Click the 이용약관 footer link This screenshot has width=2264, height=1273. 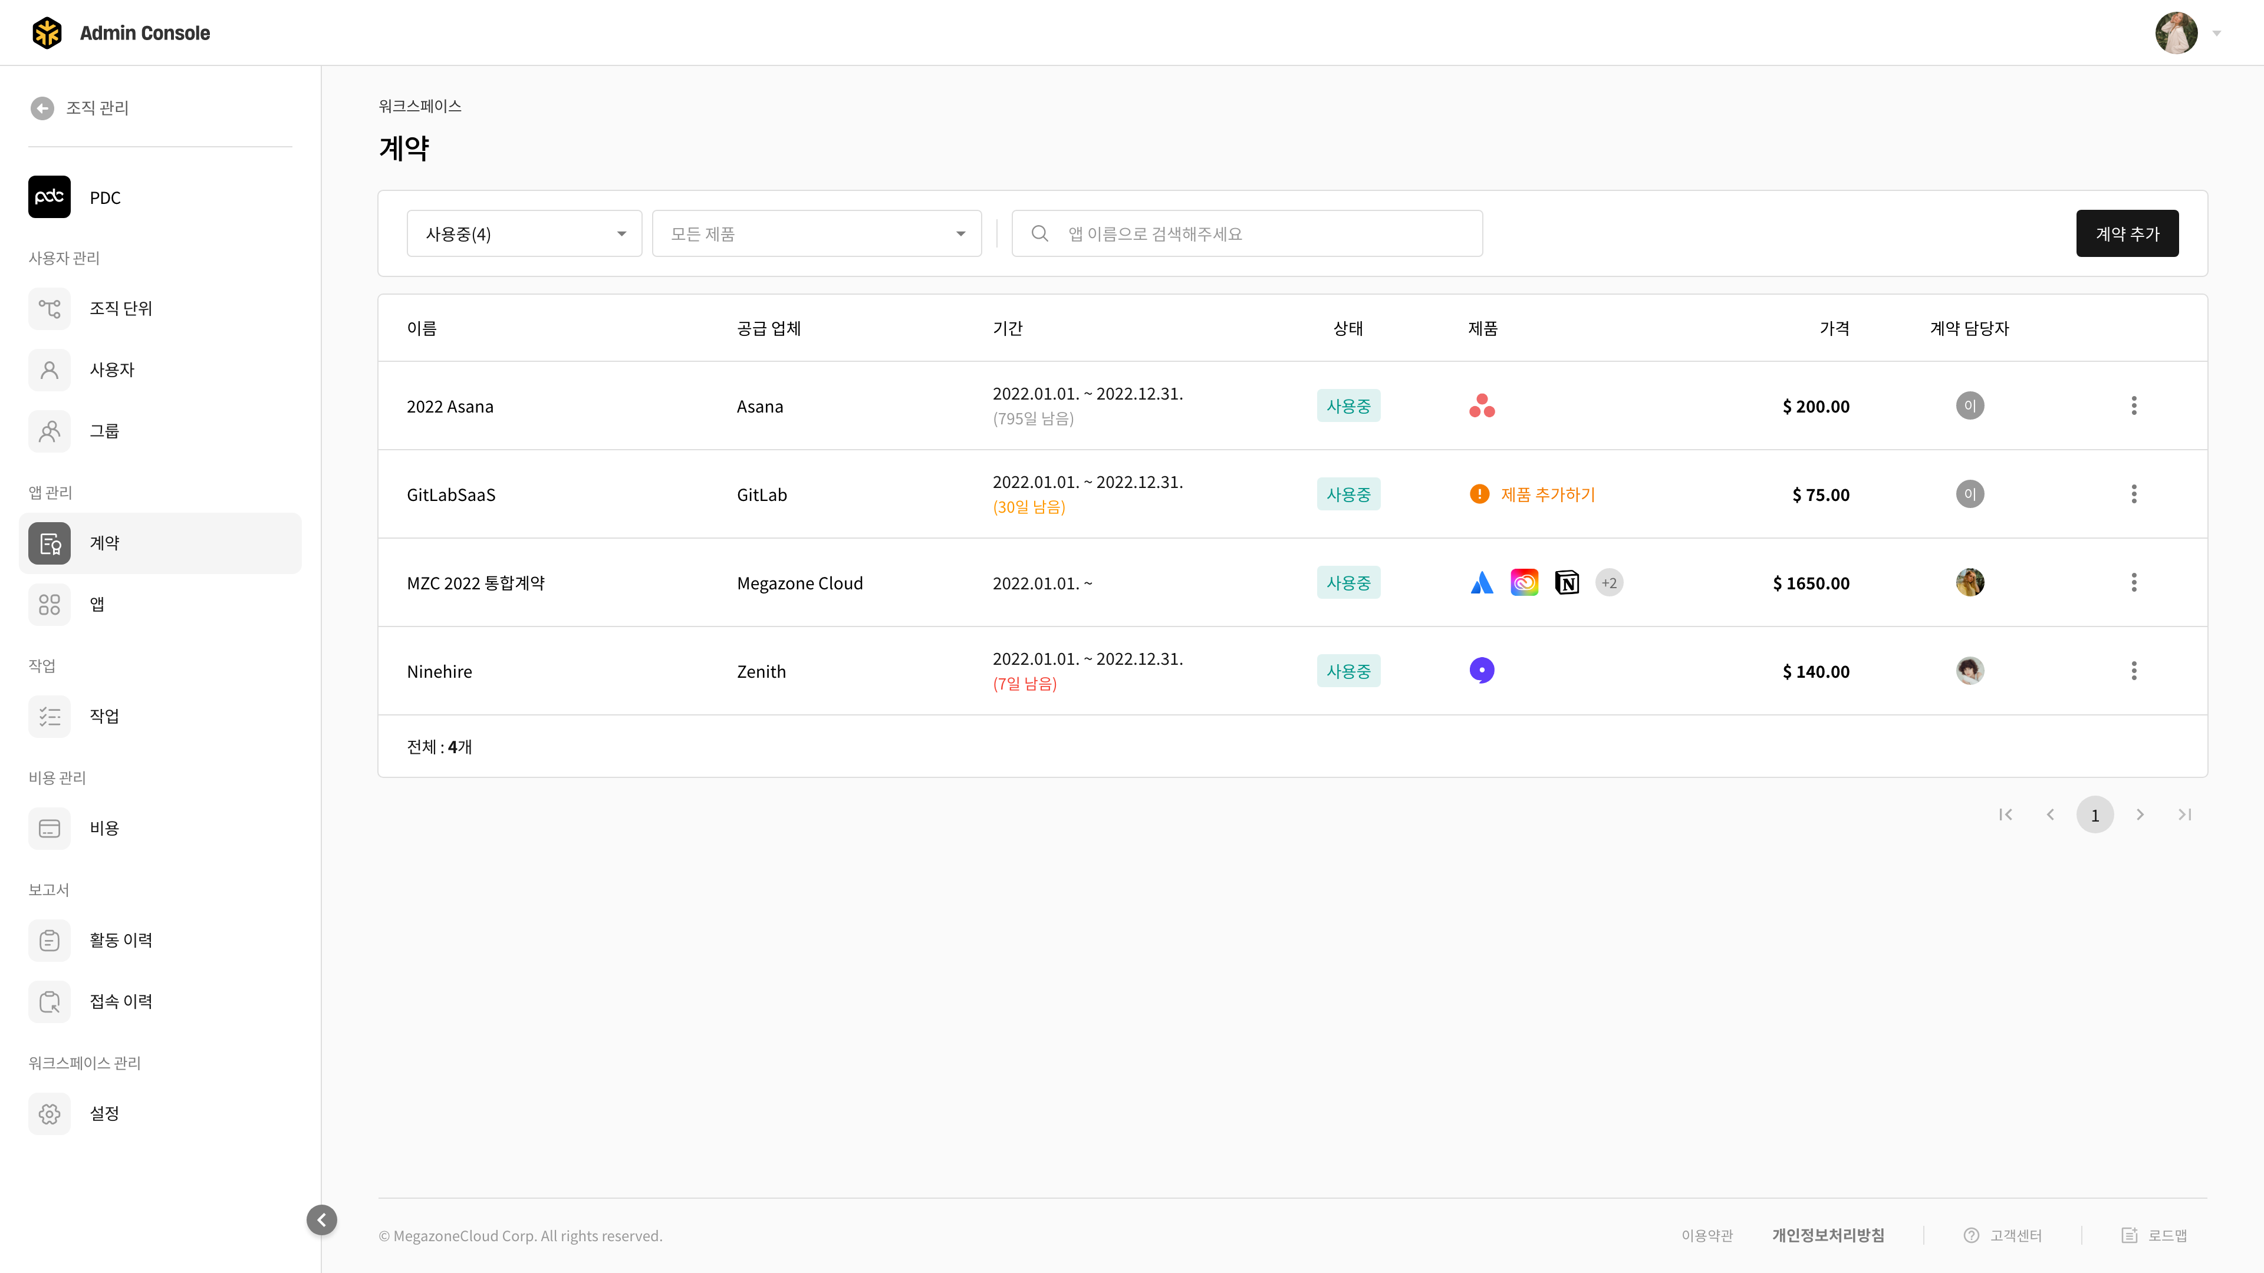pyautogui.click(x=1707, y=1235)
